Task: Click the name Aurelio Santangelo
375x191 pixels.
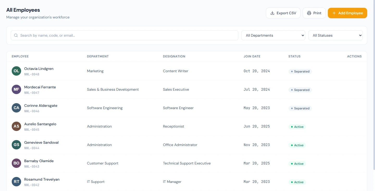Action: [40, 124]
